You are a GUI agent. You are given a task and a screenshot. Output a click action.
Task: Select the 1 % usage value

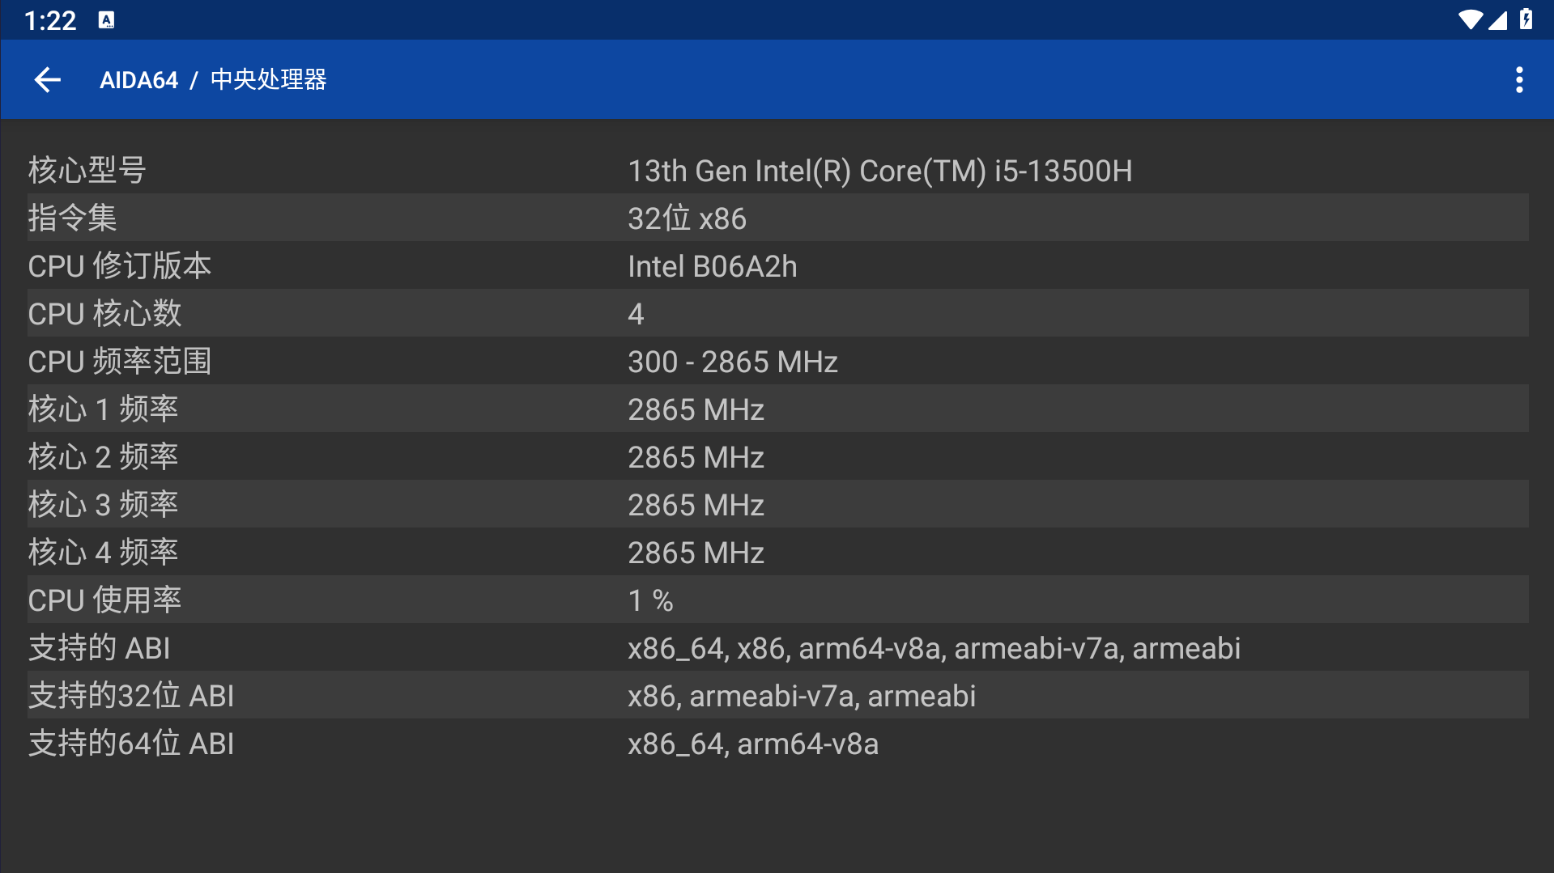(650, 600)
